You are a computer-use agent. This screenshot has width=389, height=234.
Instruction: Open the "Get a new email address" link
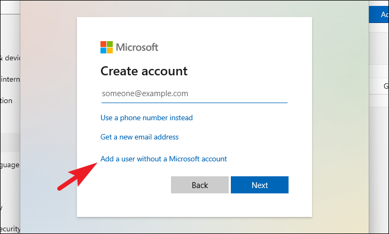pyautogui.click(x=139, y=137)
